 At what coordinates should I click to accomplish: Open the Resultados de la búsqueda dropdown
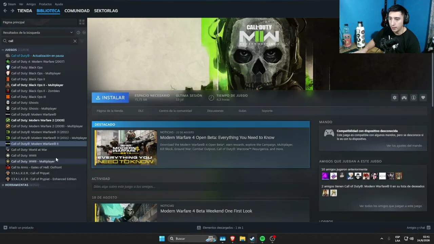(37, 33)
